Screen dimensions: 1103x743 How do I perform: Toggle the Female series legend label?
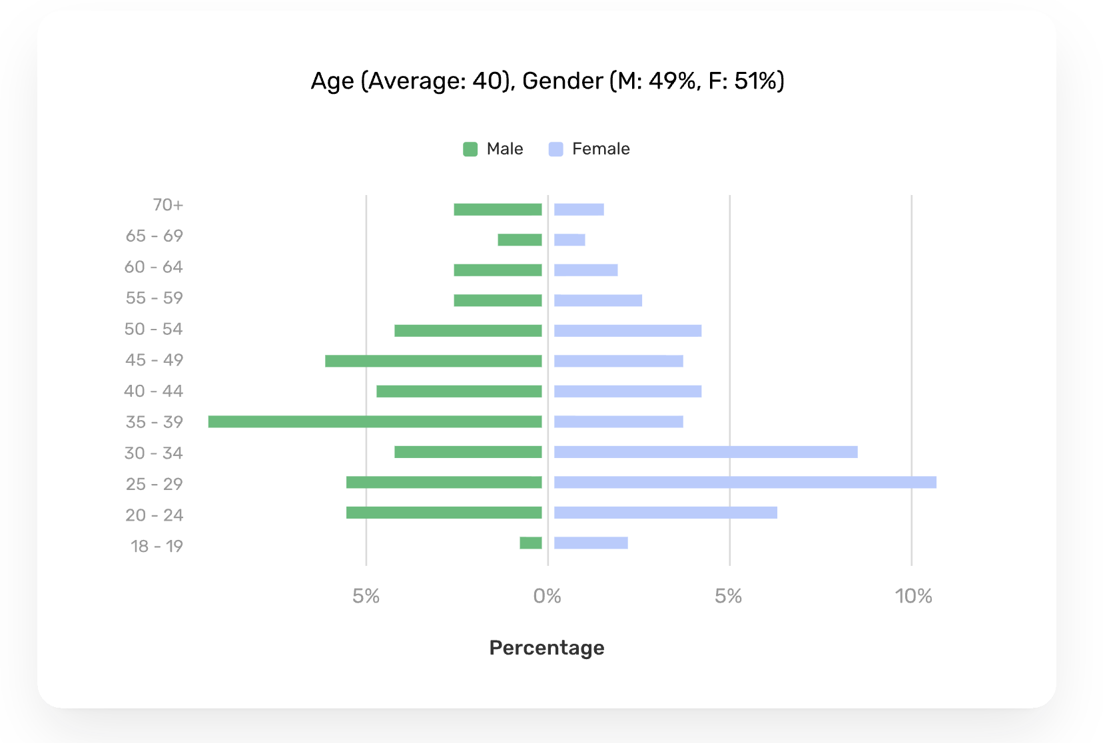coord(601,149)
